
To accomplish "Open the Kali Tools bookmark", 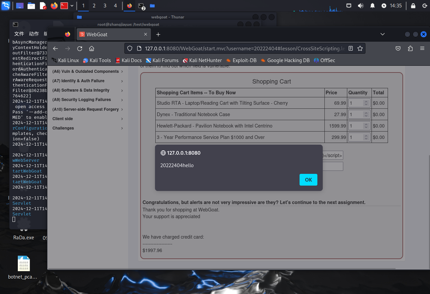I will (97, 60).
